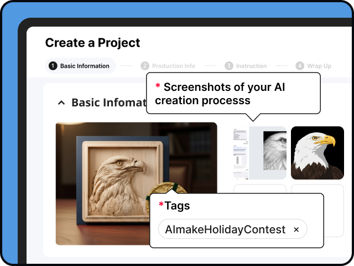Switch to the Basic Information step

(x=84, y=66)
